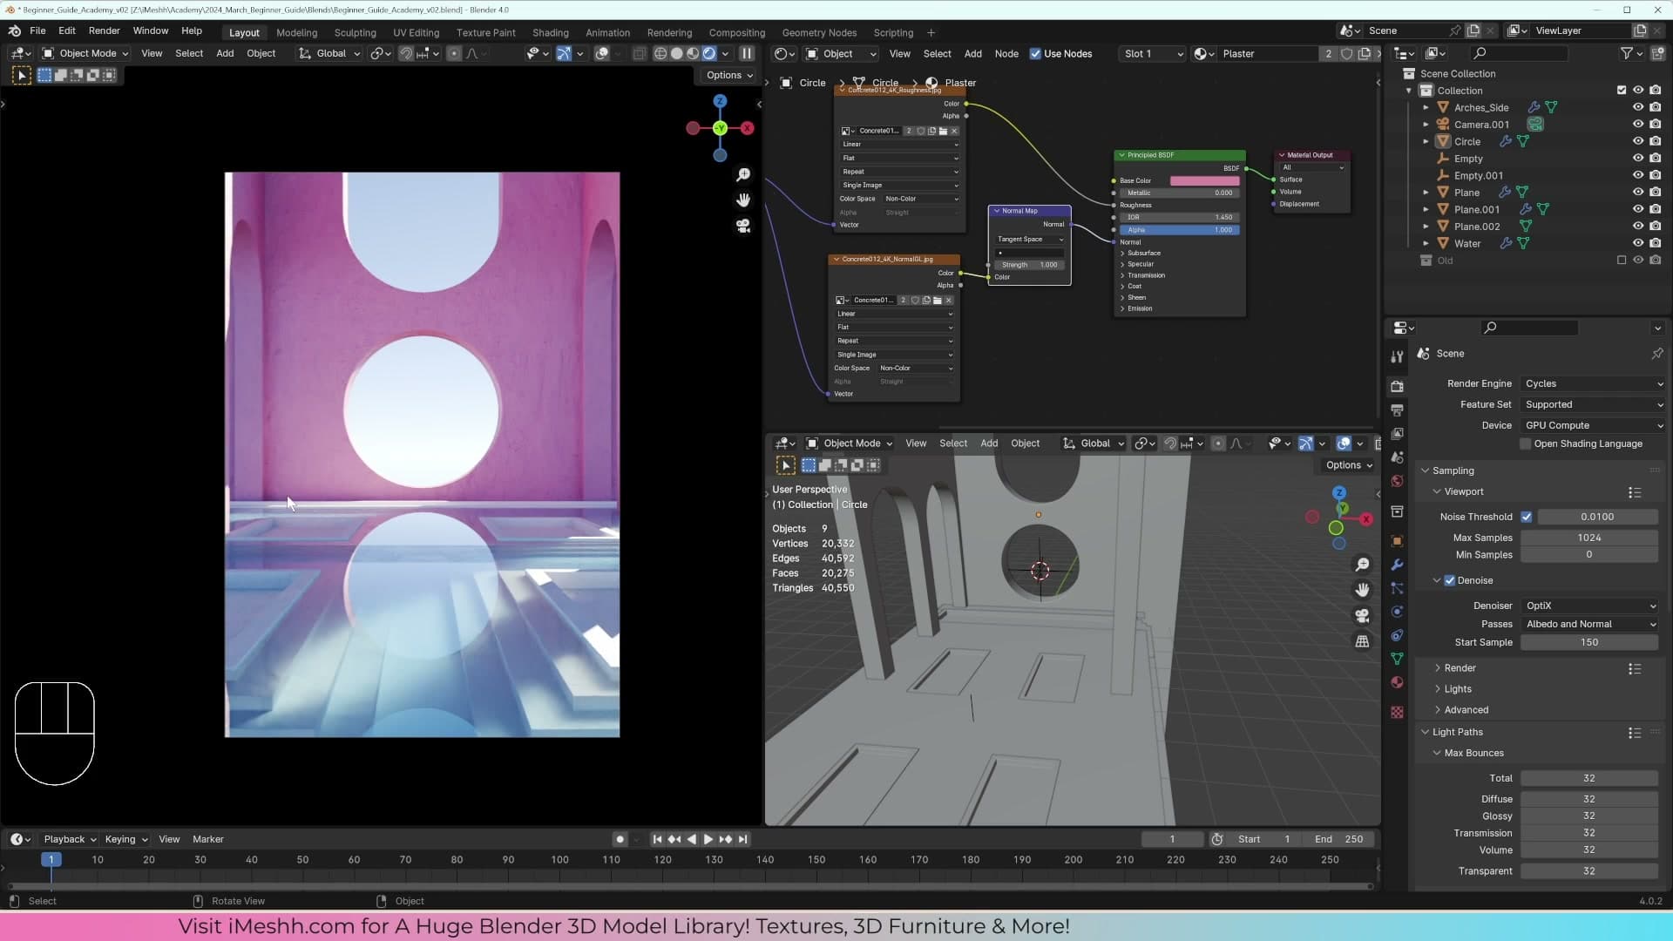Open Options popover in left viewport
1673x941 pixels.
tap(729, 75)
